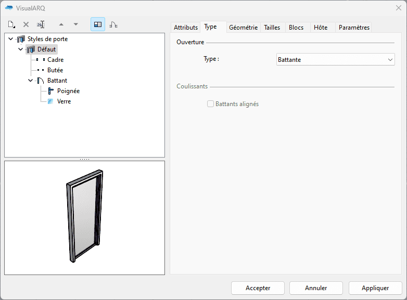Move style down with the down arrow

point(76,24)
